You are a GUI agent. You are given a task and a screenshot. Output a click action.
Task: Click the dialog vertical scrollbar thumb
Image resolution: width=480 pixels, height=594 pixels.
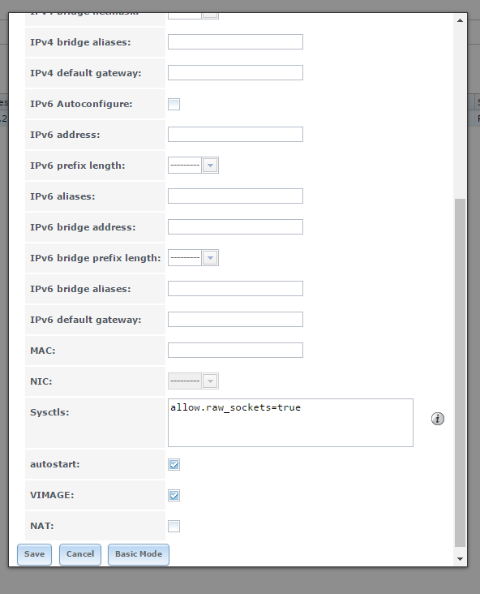pyautogui.click(x=460, y=372)
